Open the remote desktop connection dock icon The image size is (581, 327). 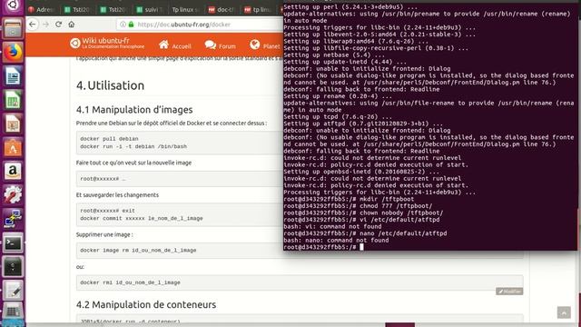pos(13,218)
